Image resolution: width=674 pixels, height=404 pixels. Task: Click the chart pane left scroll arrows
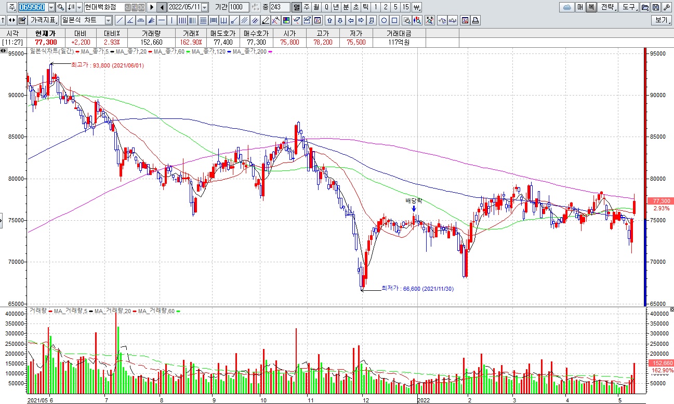tap(3, 51)
